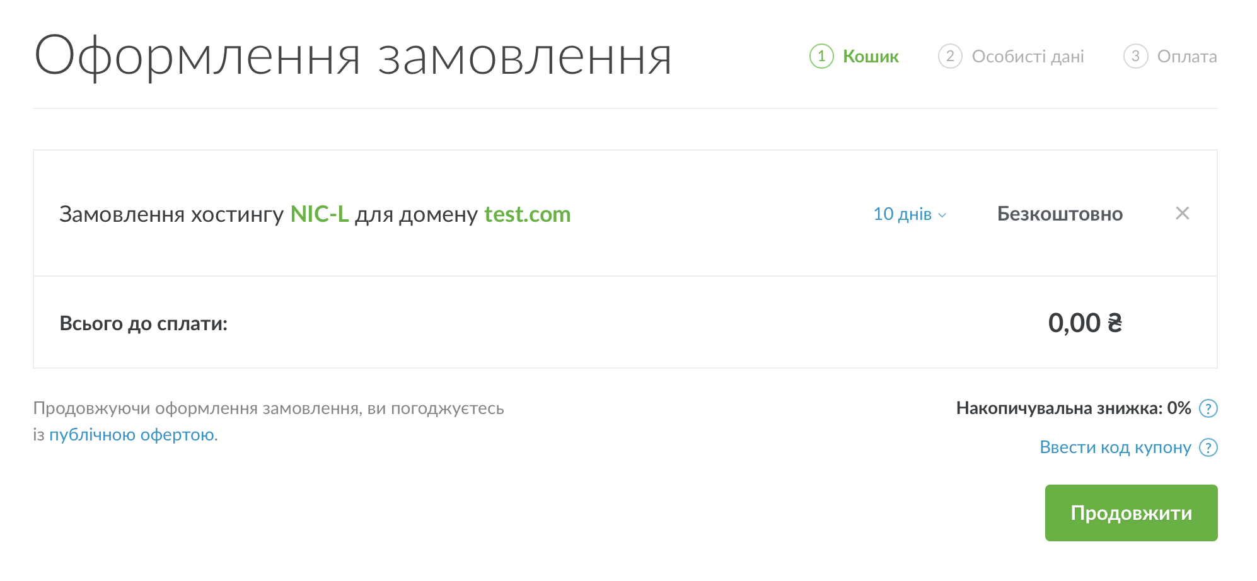
Task: Click the Ввести код купону link
Action: pyautogui.click(x=1115, y=447)
